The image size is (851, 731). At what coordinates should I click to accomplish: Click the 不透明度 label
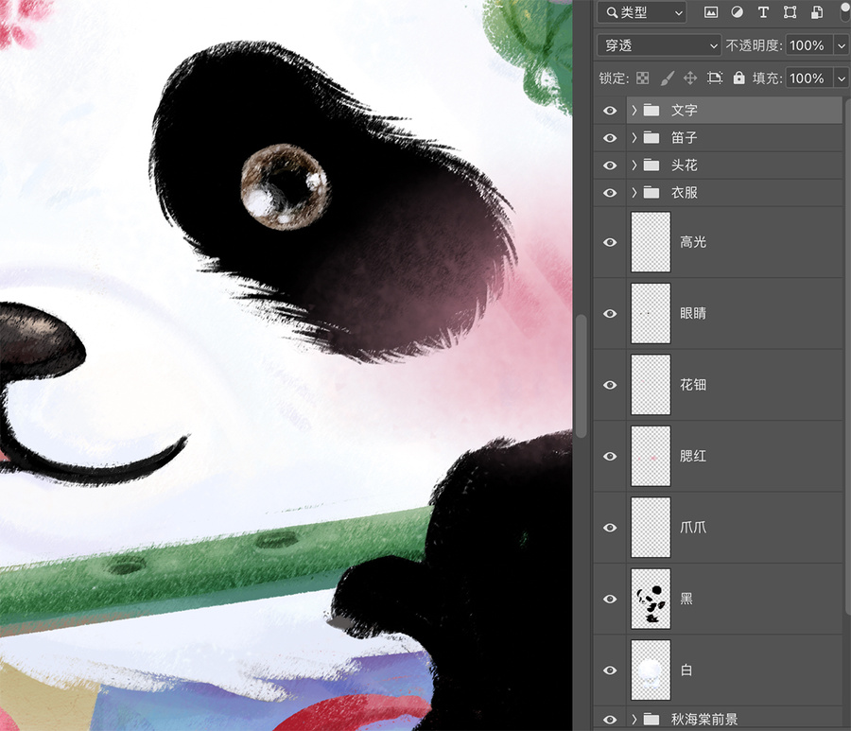755,45
